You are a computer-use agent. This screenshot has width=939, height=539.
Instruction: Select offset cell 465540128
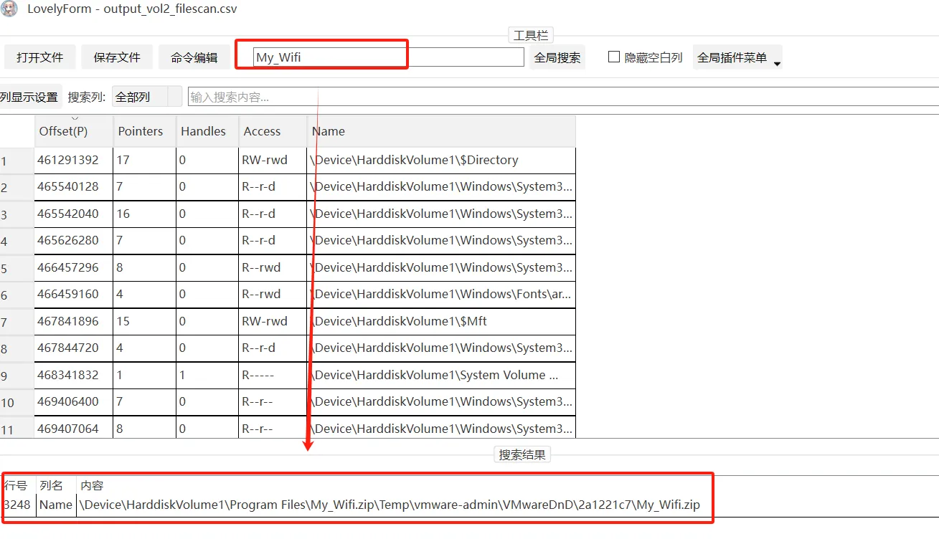pyautogui.click(x=74, y=187)
